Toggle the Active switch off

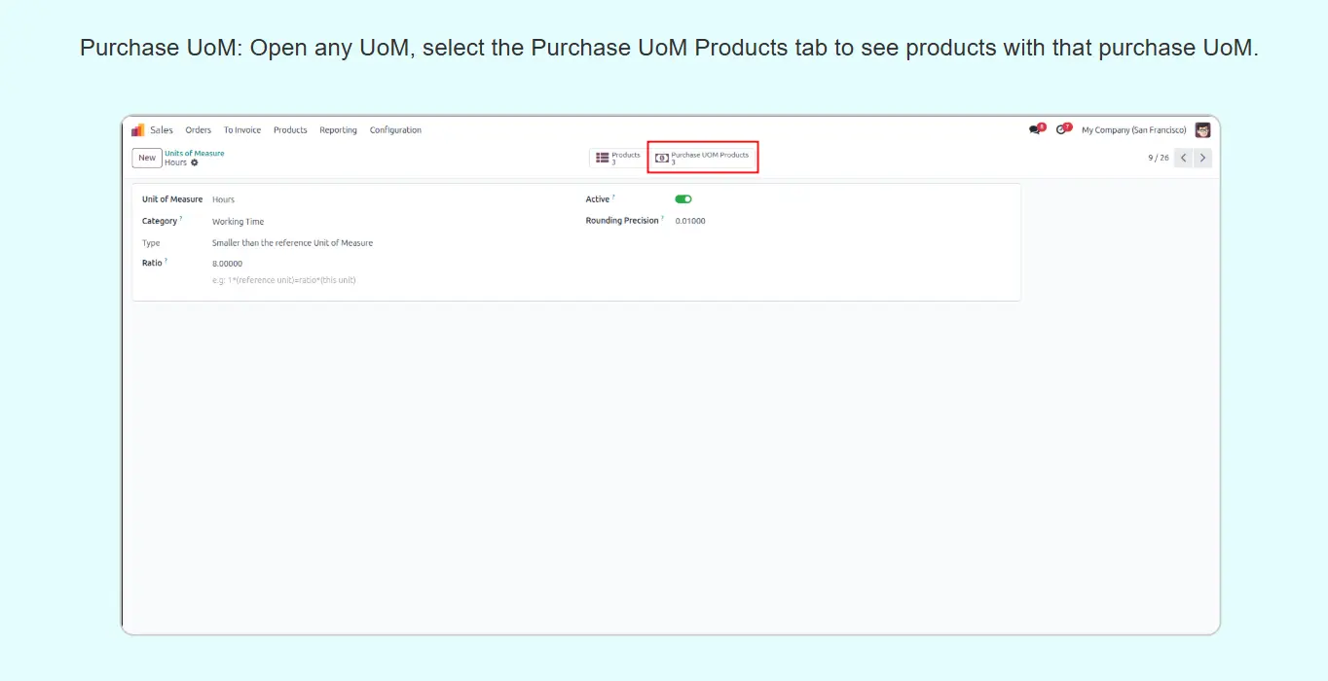[x=683, y=199]
